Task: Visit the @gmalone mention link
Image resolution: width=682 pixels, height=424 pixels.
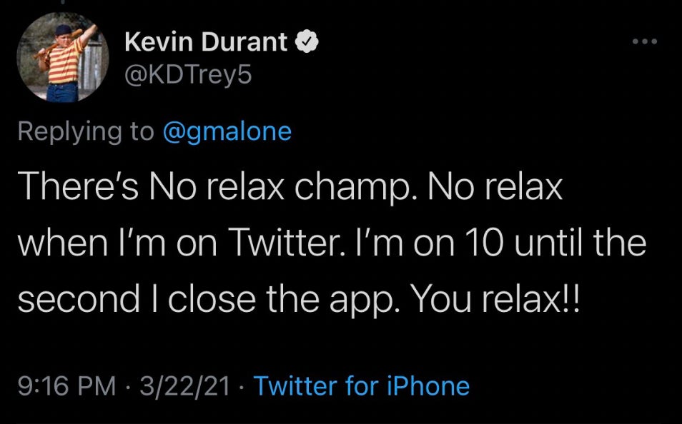Action: point(227,132)
